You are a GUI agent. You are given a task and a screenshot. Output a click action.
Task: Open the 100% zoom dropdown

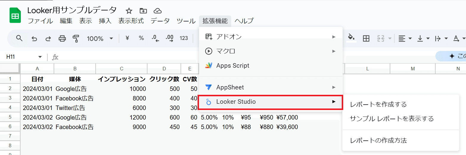pyautogui.click(x=100, y=38)
